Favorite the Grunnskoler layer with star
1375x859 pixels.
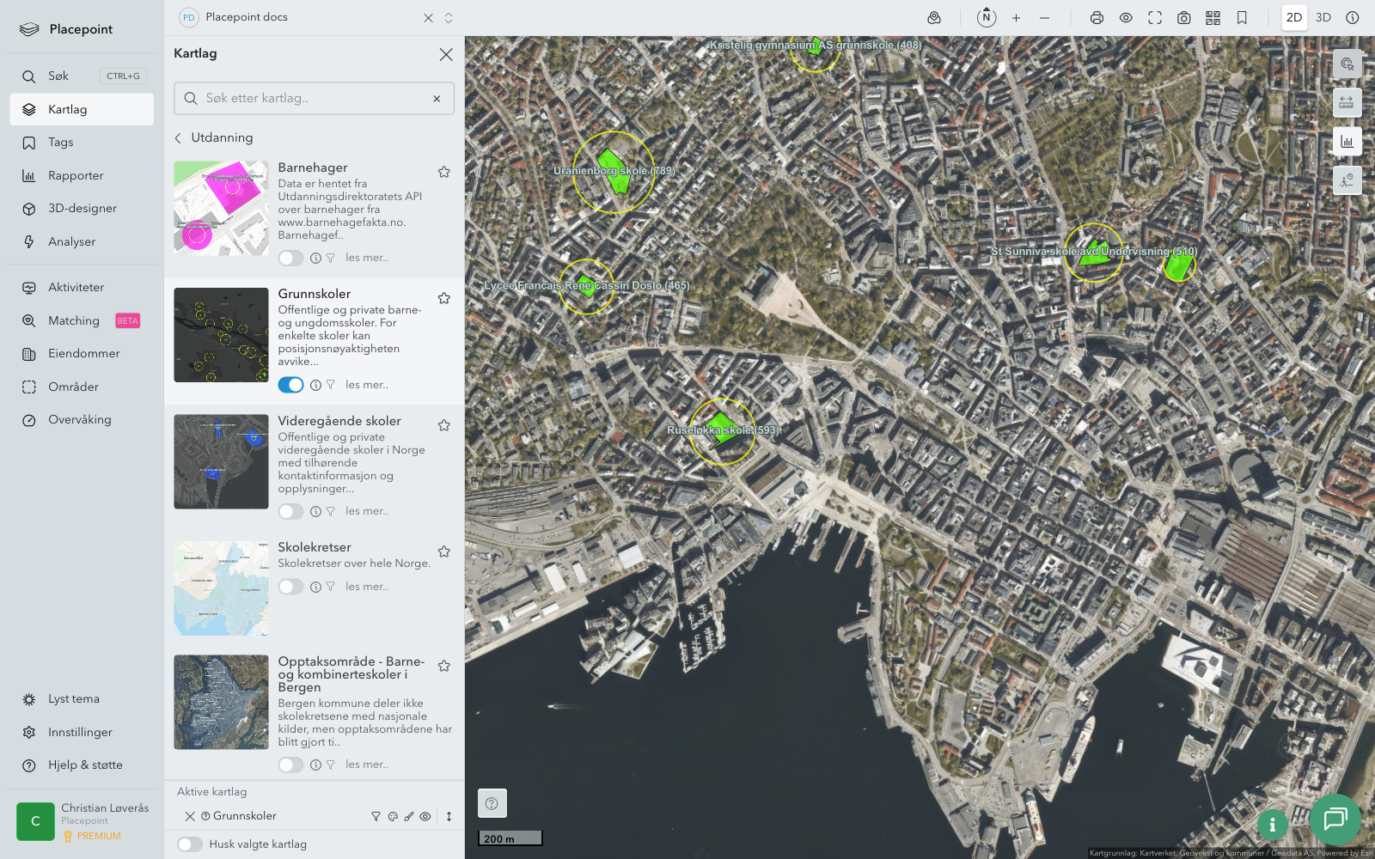444,298
